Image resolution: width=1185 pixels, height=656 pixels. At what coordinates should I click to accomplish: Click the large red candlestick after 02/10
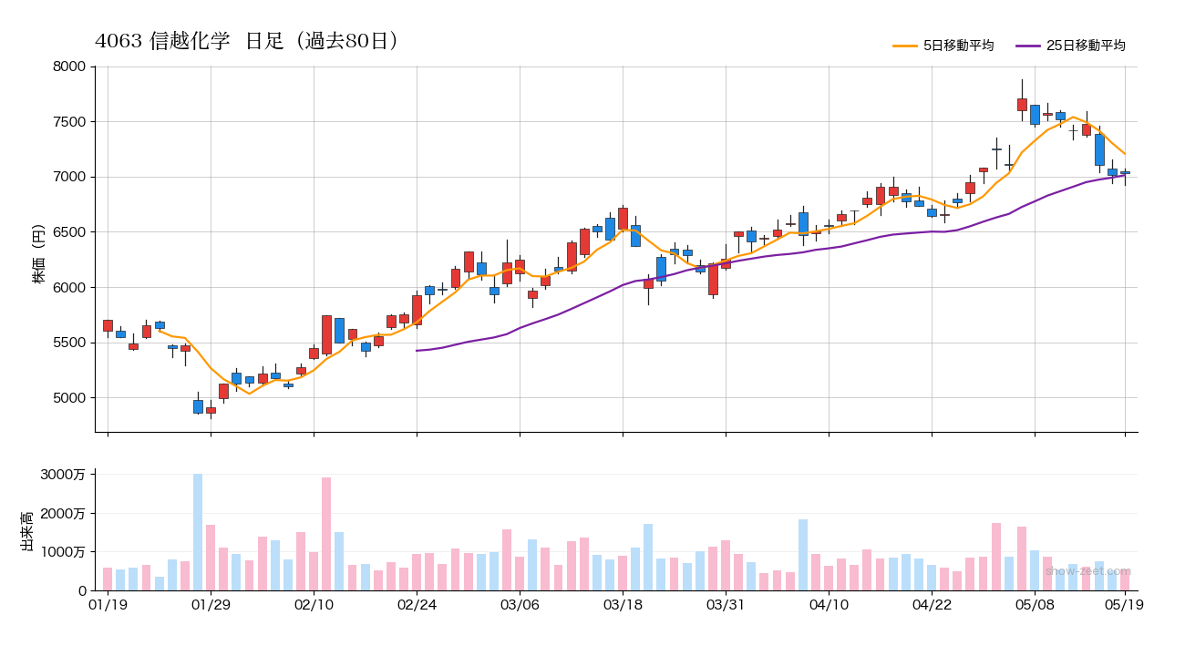[326, 334]
